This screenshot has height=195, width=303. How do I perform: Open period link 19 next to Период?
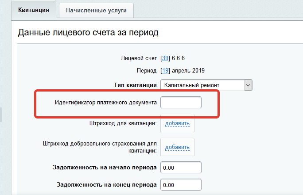165,71
